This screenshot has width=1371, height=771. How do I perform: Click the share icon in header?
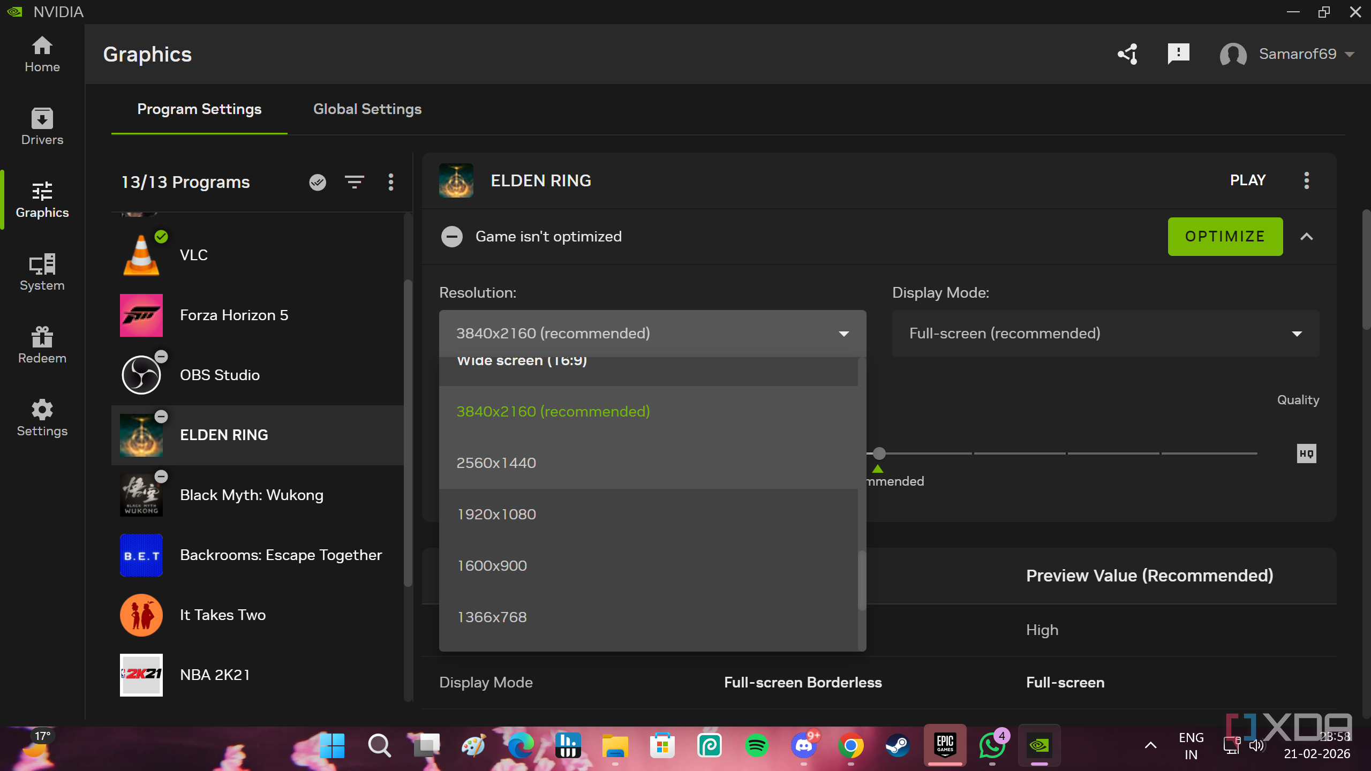[x=1127, y=54]
